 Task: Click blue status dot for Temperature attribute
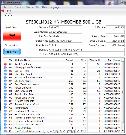[5, 108]
